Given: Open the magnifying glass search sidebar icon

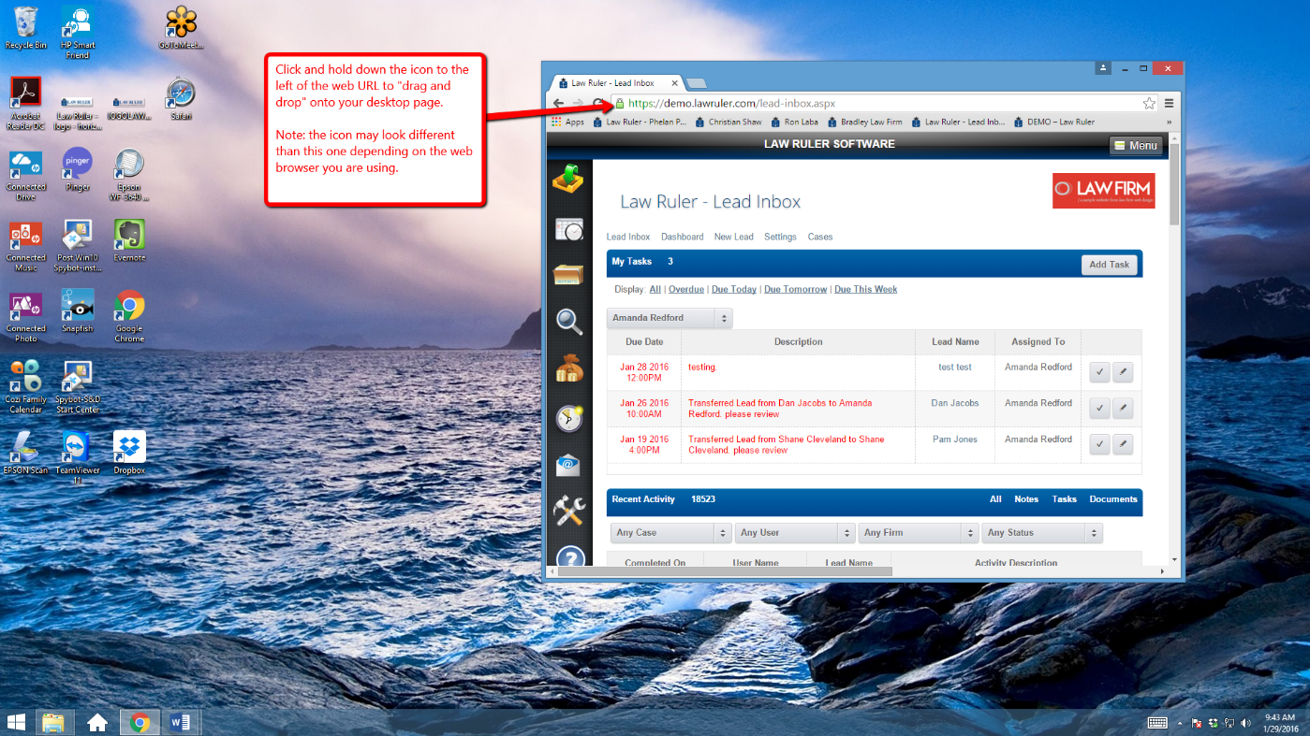Looking at the screenshot, I should [569, 321].
